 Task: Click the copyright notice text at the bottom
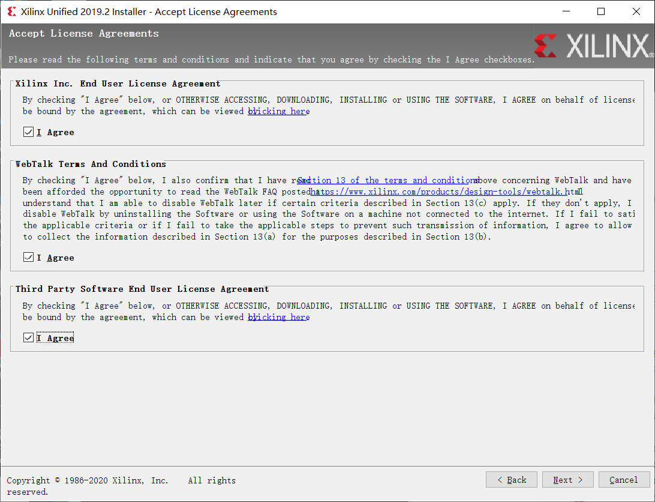[121, 486]
